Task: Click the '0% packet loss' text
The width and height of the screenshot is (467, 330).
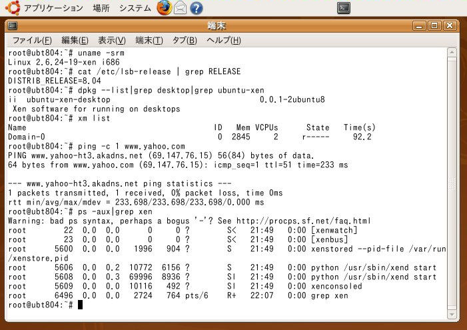Action: 204,193
